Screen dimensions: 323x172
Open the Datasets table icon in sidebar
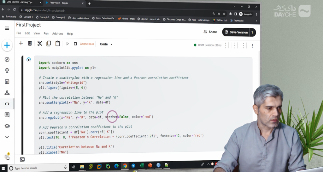click(x=7, y=82)
